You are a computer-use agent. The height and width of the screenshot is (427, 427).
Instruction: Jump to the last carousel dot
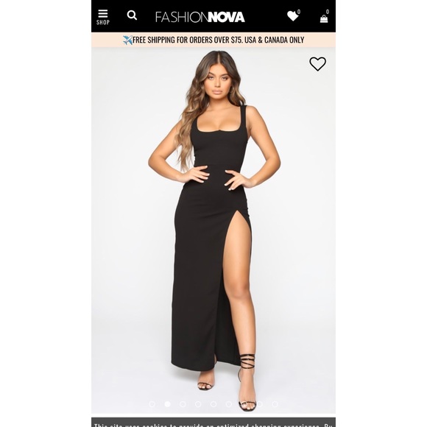pyautogui.click(x=275, y=404)
